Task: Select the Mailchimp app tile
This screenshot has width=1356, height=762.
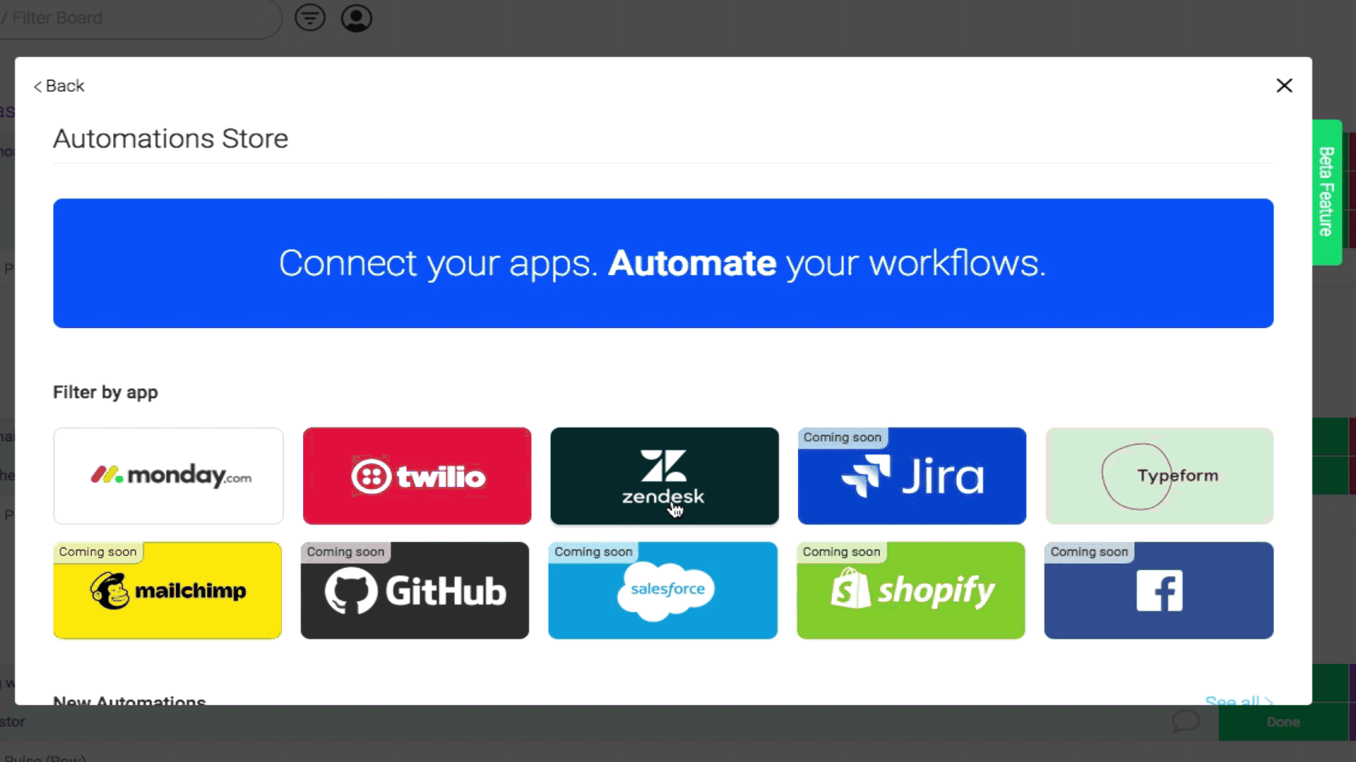Action: tap(167, 591)
